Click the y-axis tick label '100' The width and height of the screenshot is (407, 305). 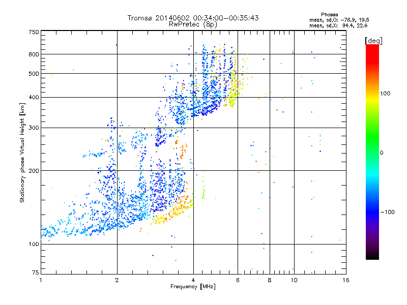[34, 244]
